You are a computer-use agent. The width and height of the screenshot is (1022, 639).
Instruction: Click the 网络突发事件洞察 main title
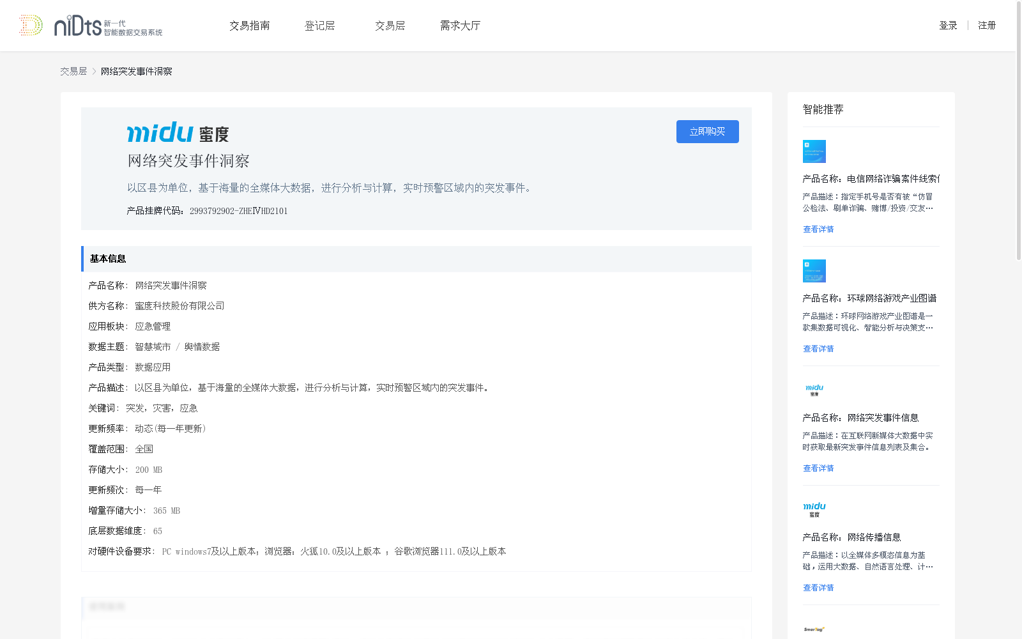click(x=188, y=161)
